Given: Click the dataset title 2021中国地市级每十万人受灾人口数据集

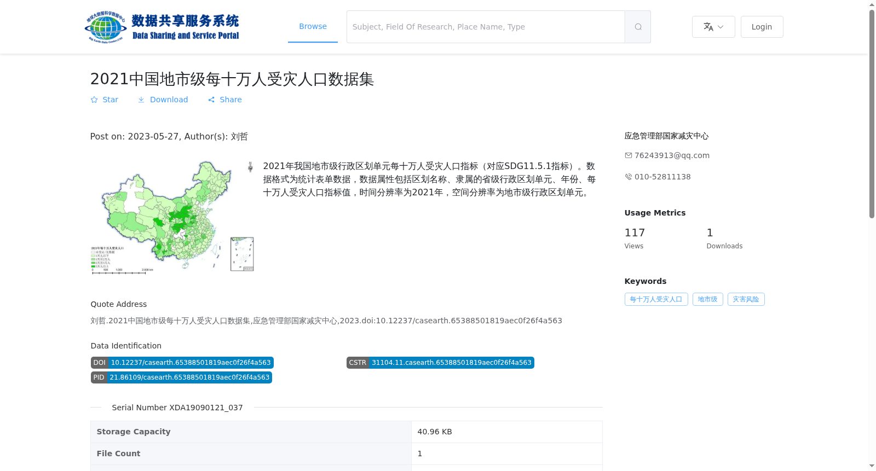Looking at the screenshot, I should (x=232, y=79).
